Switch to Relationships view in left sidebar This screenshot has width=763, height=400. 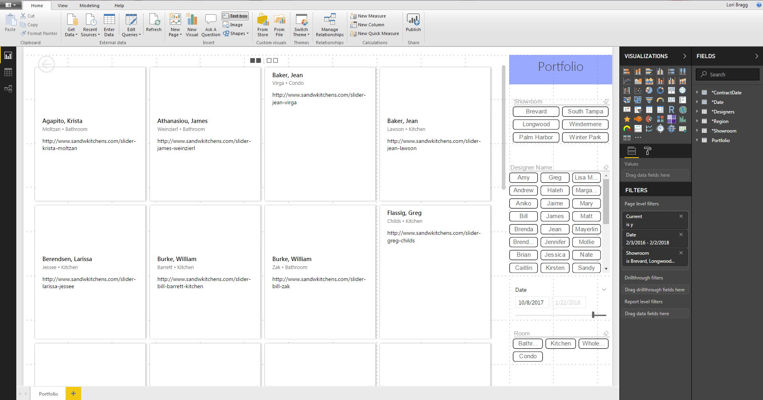(x=8, y=89)
